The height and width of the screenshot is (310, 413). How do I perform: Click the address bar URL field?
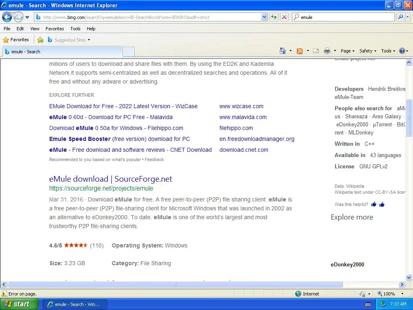point(151,17)
